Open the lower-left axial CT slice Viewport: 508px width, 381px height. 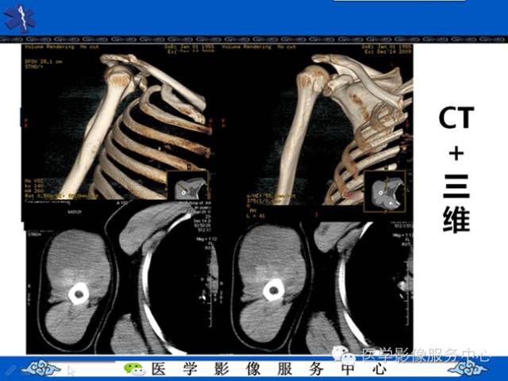click(121, 277)
